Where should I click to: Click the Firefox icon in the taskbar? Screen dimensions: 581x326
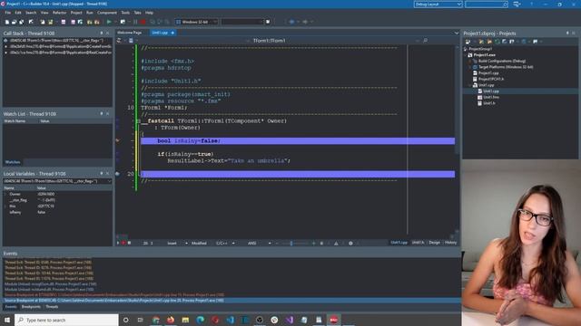(171, 320)
